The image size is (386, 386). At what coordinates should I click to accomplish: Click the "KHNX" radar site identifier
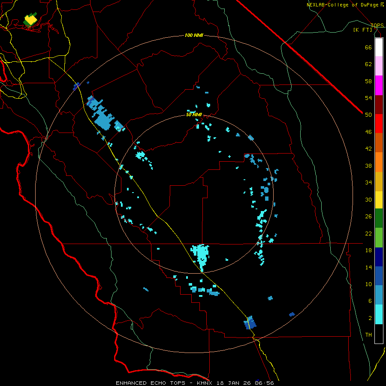pyautogui.click(x=205, y=383)
